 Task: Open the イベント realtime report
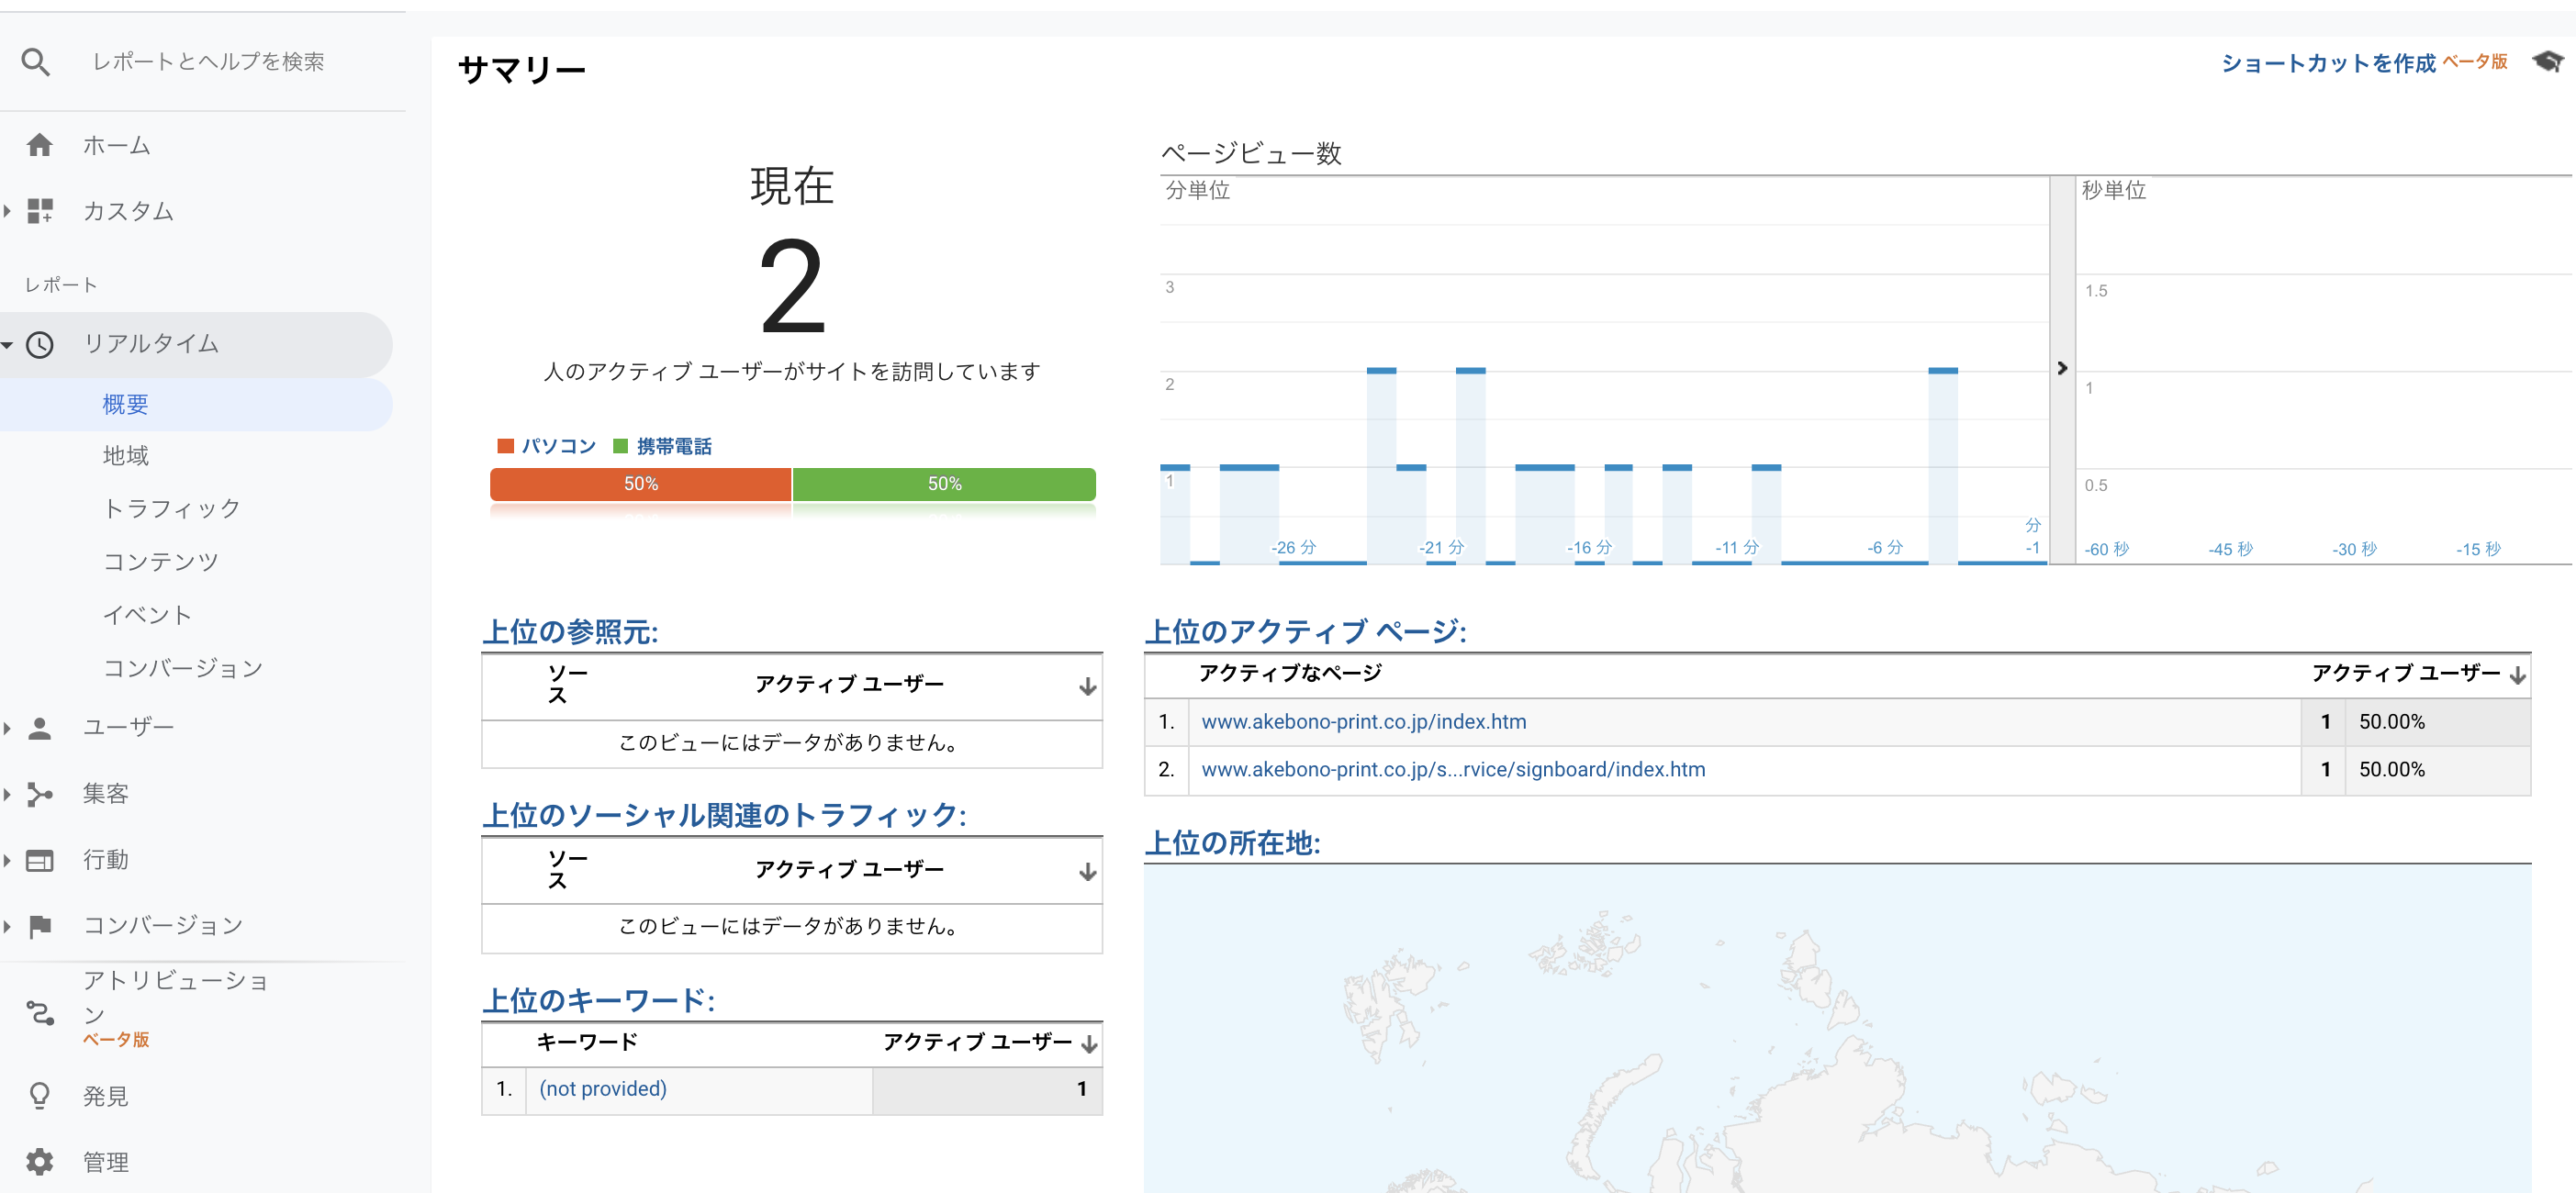[147, 615]
